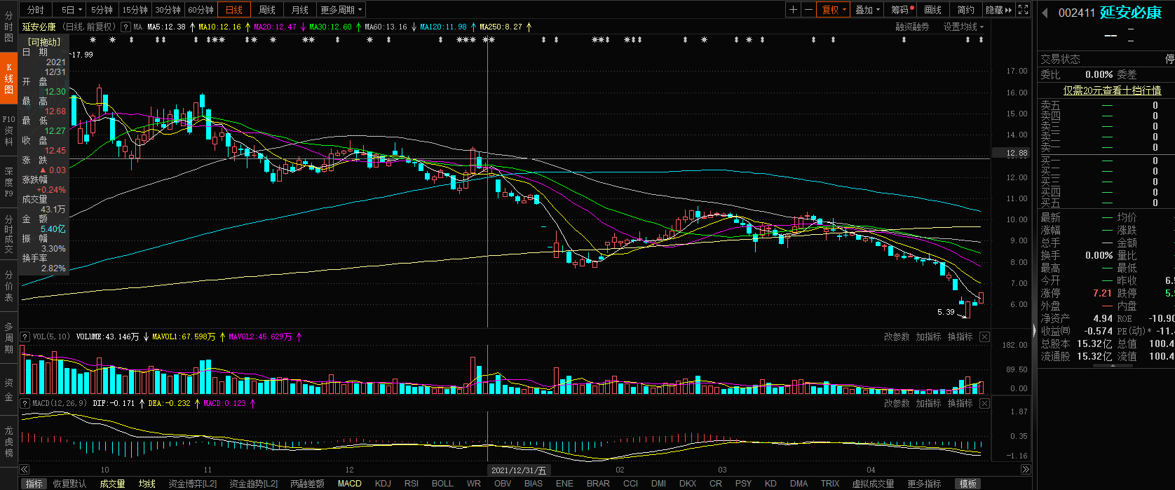1175x490 pixels.
Task: Switch to the 周线 weekly tab
Action: 267,10
